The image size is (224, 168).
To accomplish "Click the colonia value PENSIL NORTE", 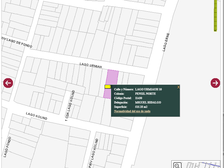I will pyautogui.click(x=145, y=94).
